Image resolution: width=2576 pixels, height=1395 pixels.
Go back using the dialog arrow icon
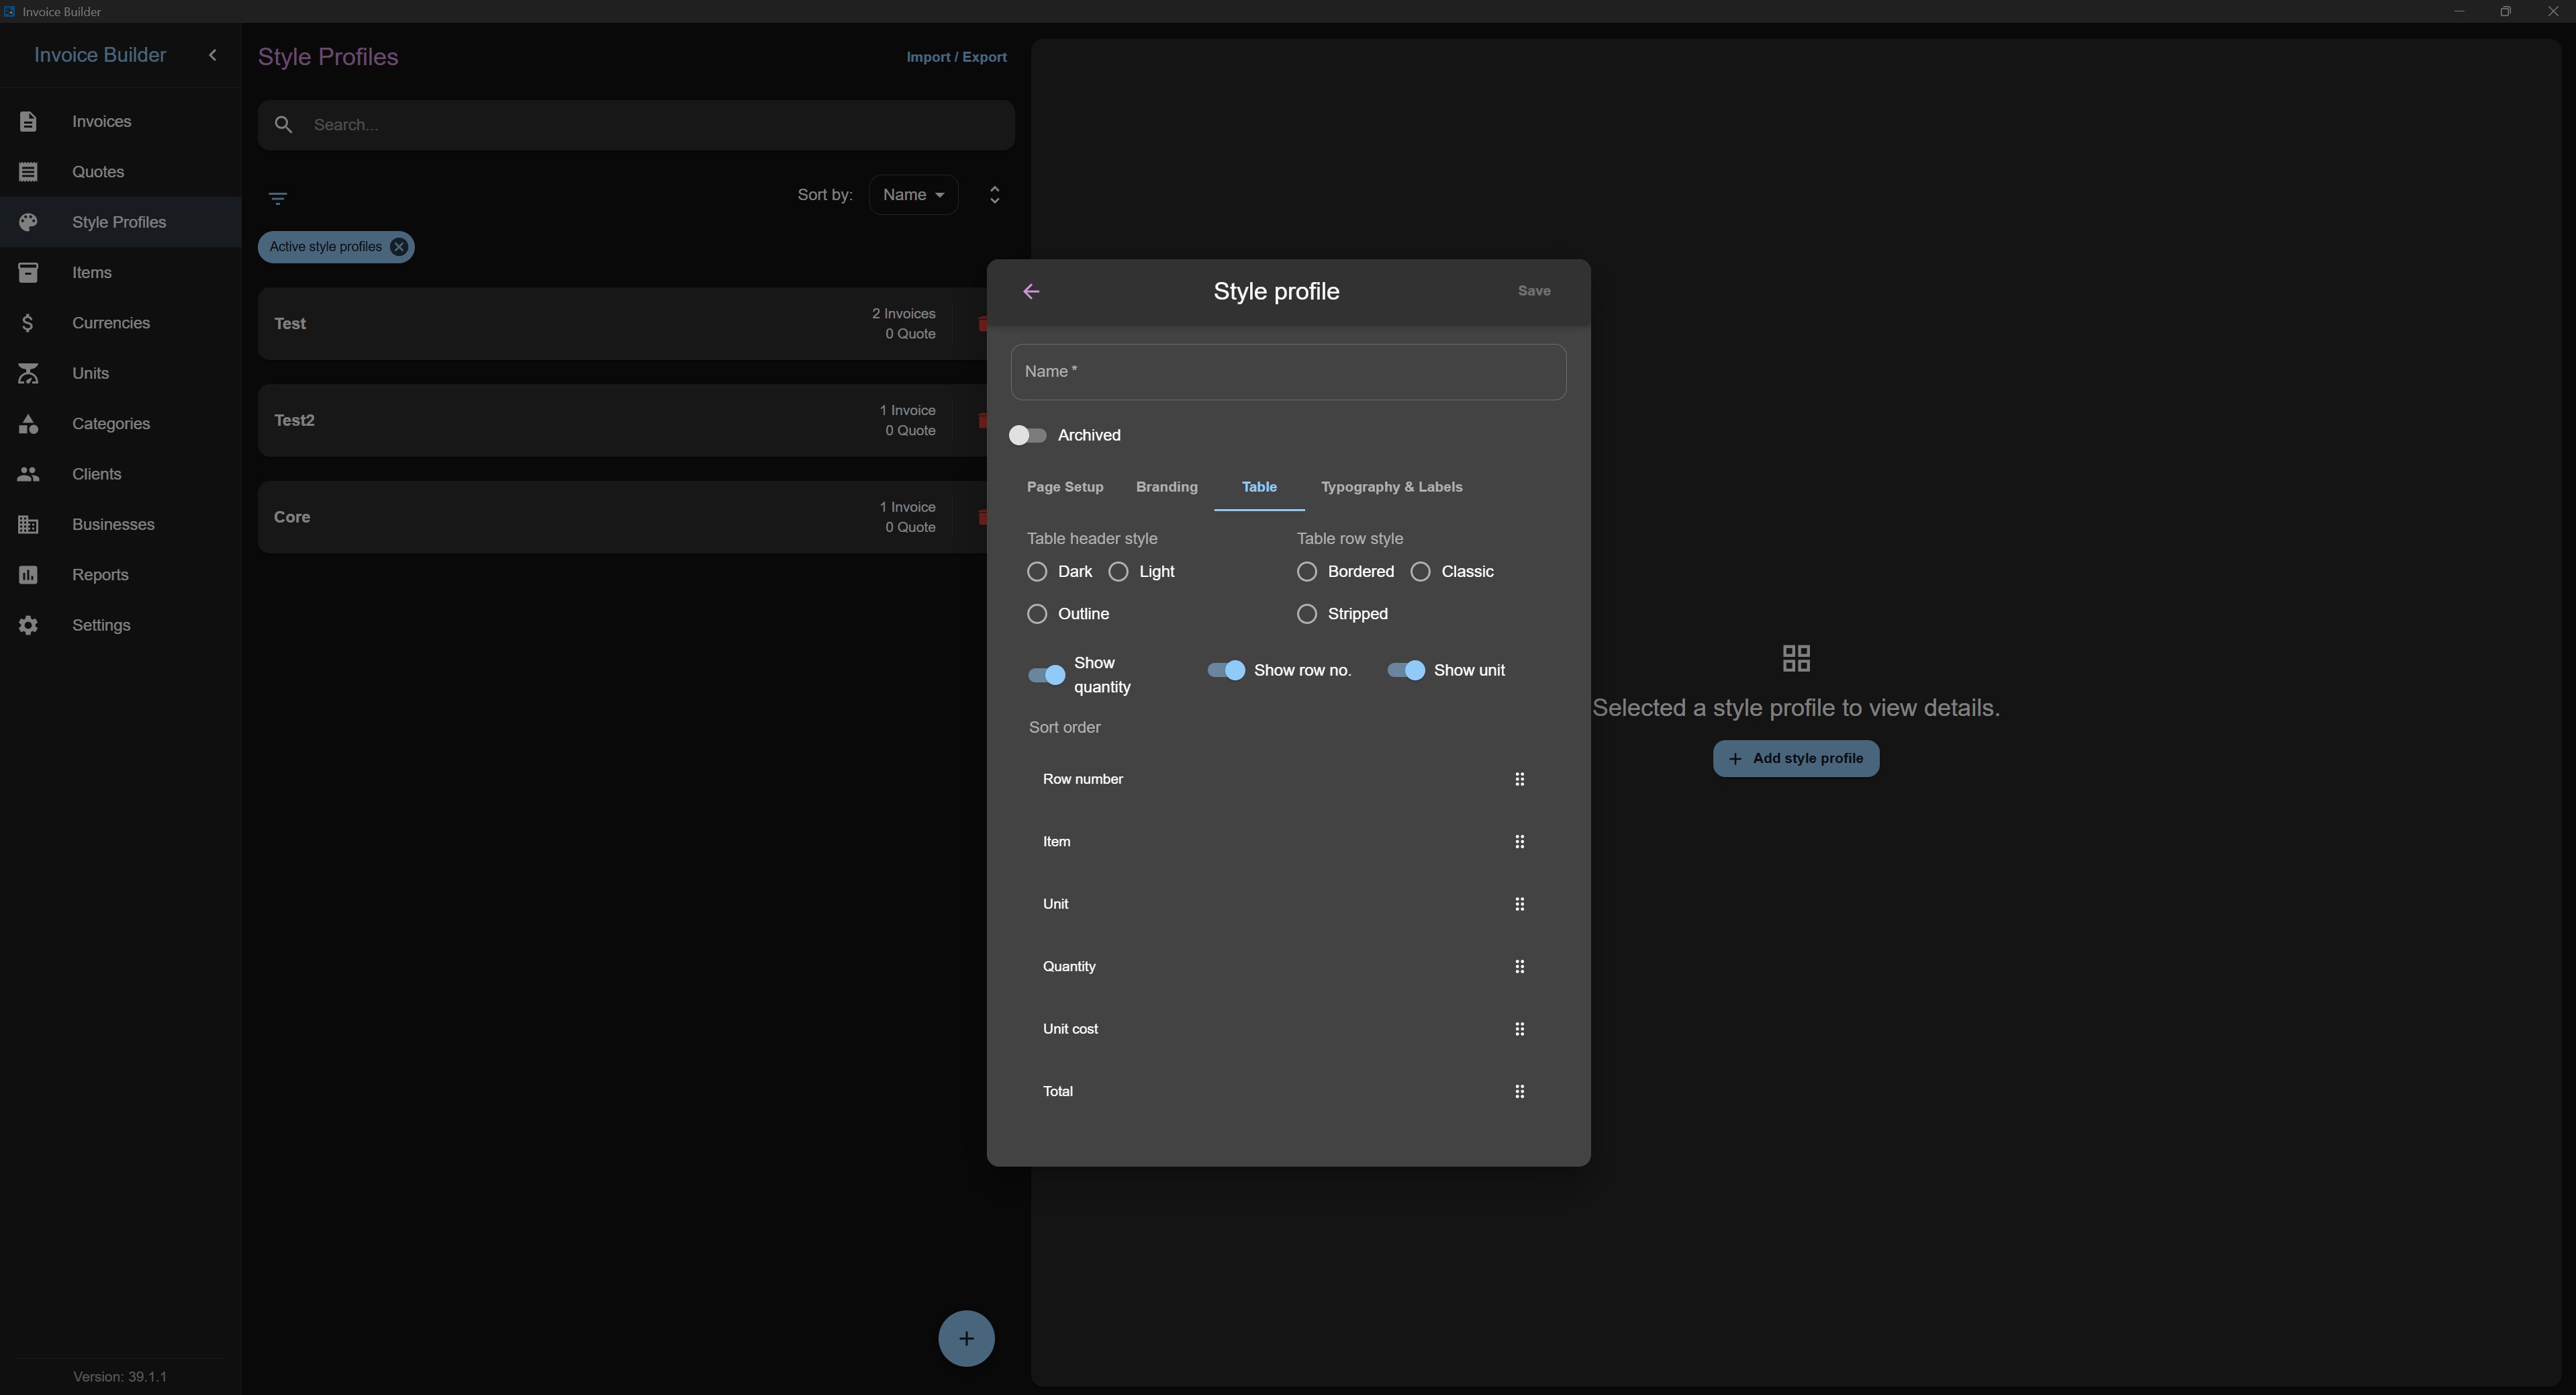click(1031, 291)
